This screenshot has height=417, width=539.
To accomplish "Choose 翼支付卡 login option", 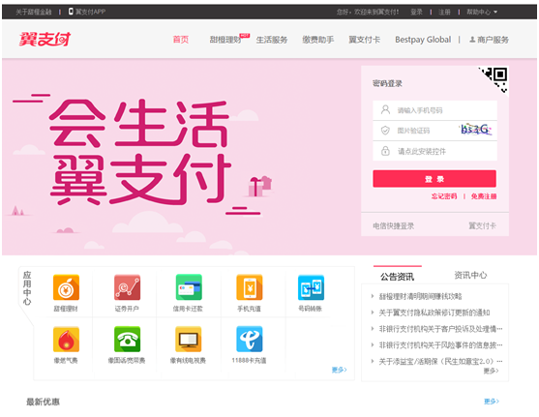I will point(482,225).
